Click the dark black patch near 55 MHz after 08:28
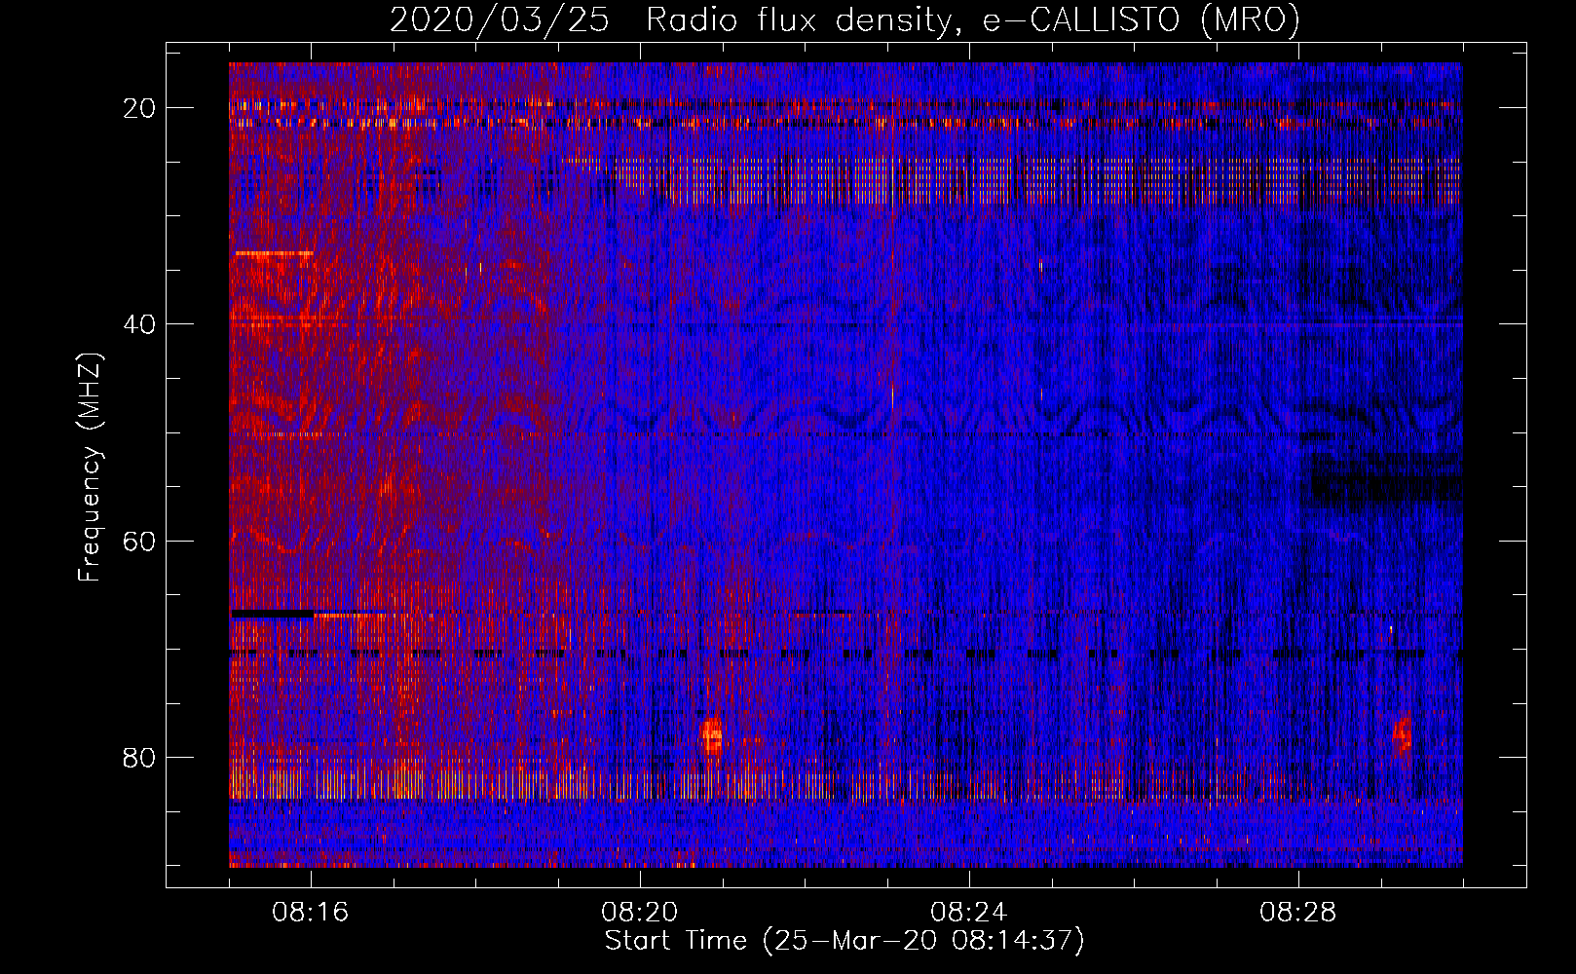Image resolution: width=1576 pixels, height=974 pixels. pyautogui.click(x=1385, y=482)
